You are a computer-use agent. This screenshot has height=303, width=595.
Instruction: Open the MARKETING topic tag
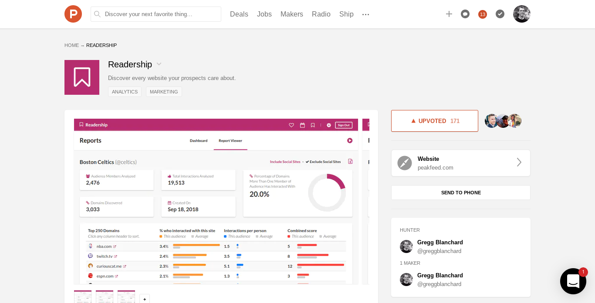164,92
